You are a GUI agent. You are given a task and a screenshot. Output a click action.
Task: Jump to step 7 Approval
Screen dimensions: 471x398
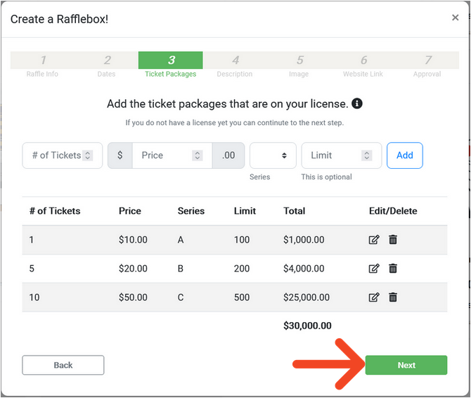pyautogui.click(x=427, y=65)
